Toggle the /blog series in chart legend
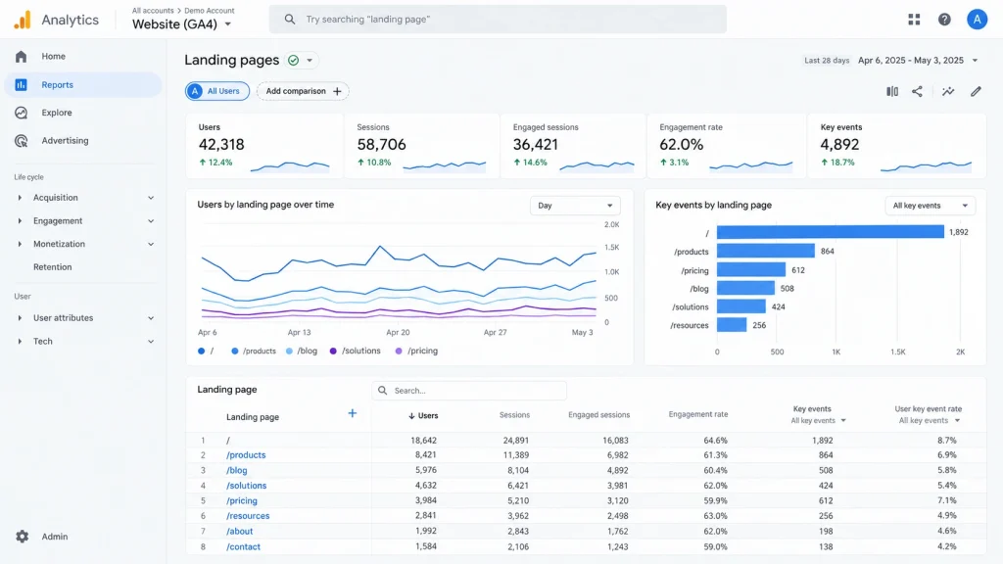 coord(302,352)
